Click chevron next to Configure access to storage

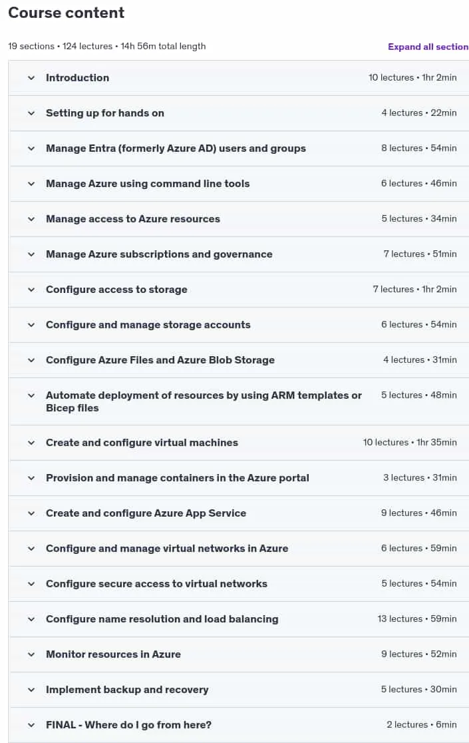point(31,290)
